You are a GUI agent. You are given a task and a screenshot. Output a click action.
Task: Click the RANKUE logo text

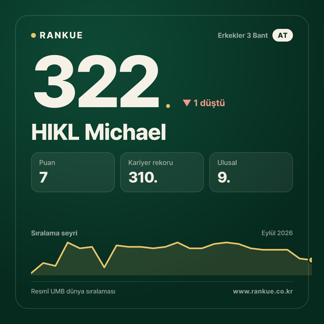pos(61,35)
